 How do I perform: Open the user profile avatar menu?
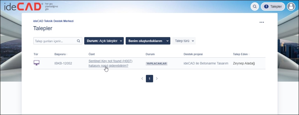291,7
